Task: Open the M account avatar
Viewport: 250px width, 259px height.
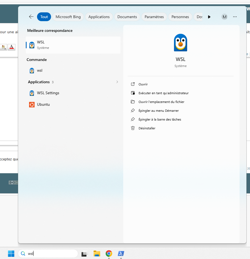Action: [224, 17]
